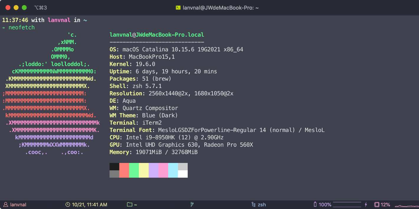Click the dark gray swatch below black
Viewport: 419px width, 209px height.
point(114,174)
